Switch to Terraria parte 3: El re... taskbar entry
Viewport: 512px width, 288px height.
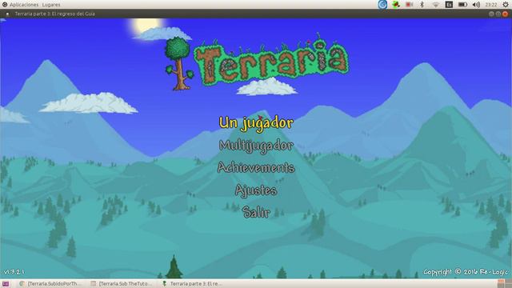click(x=193, y=284)
